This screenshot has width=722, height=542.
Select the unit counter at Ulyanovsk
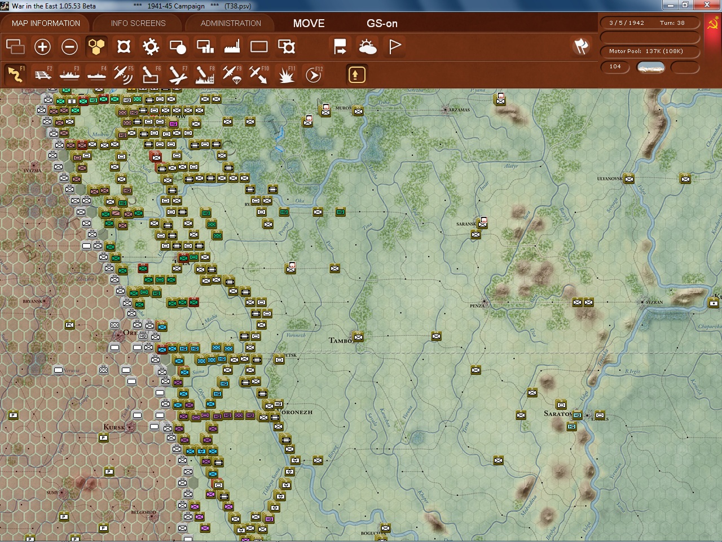click(x=629, y=179)
